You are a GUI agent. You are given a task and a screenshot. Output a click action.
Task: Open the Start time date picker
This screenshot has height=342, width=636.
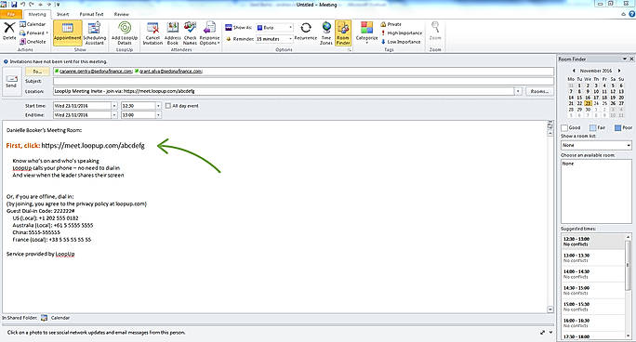click(x=114, y=106)
